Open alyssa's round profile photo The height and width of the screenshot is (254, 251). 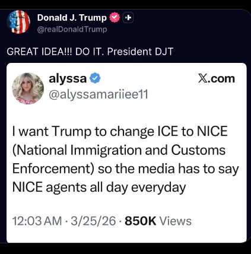click(x=28, y=88)
